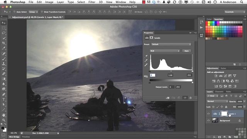Click the Auto button in Levels
The image size is (247, 139).
pos(186,51)
